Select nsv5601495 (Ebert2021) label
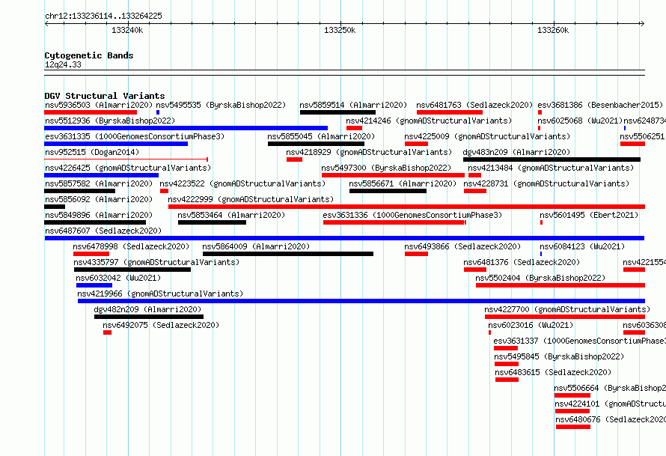The width and height of the screenshot is (666, 456). (589, 215)
